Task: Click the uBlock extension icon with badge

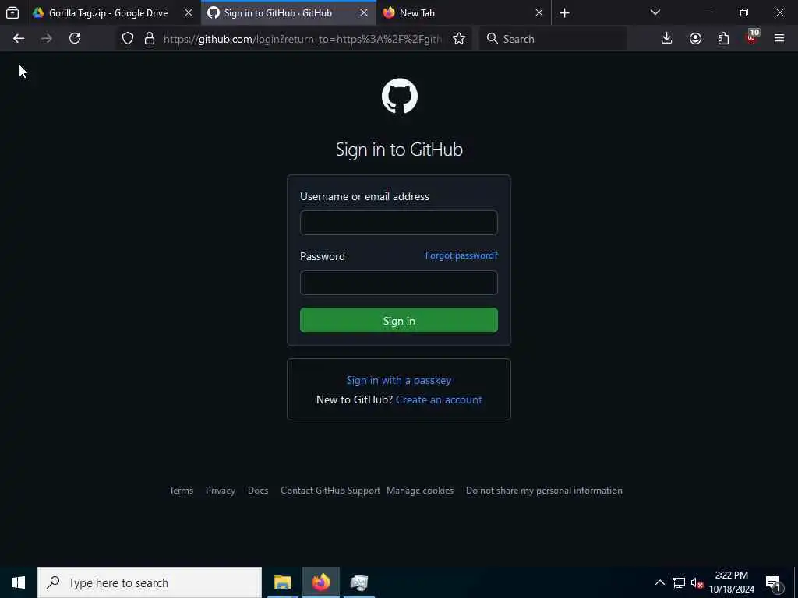Action: (x=752, y=37)
